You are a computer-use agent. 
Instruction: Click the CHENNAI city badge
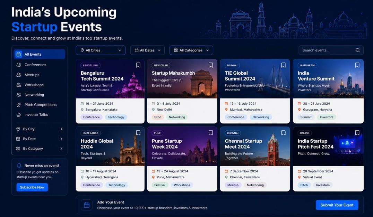point(233,133)
